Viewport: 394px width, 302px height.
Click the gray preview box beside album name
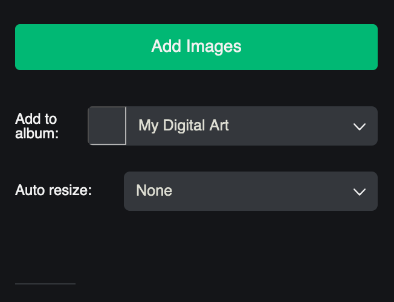pyautogui.click(x=107, y=126)
